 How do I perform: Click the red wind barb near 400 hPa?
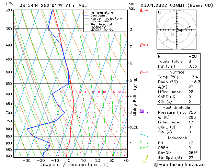[142, 45]
